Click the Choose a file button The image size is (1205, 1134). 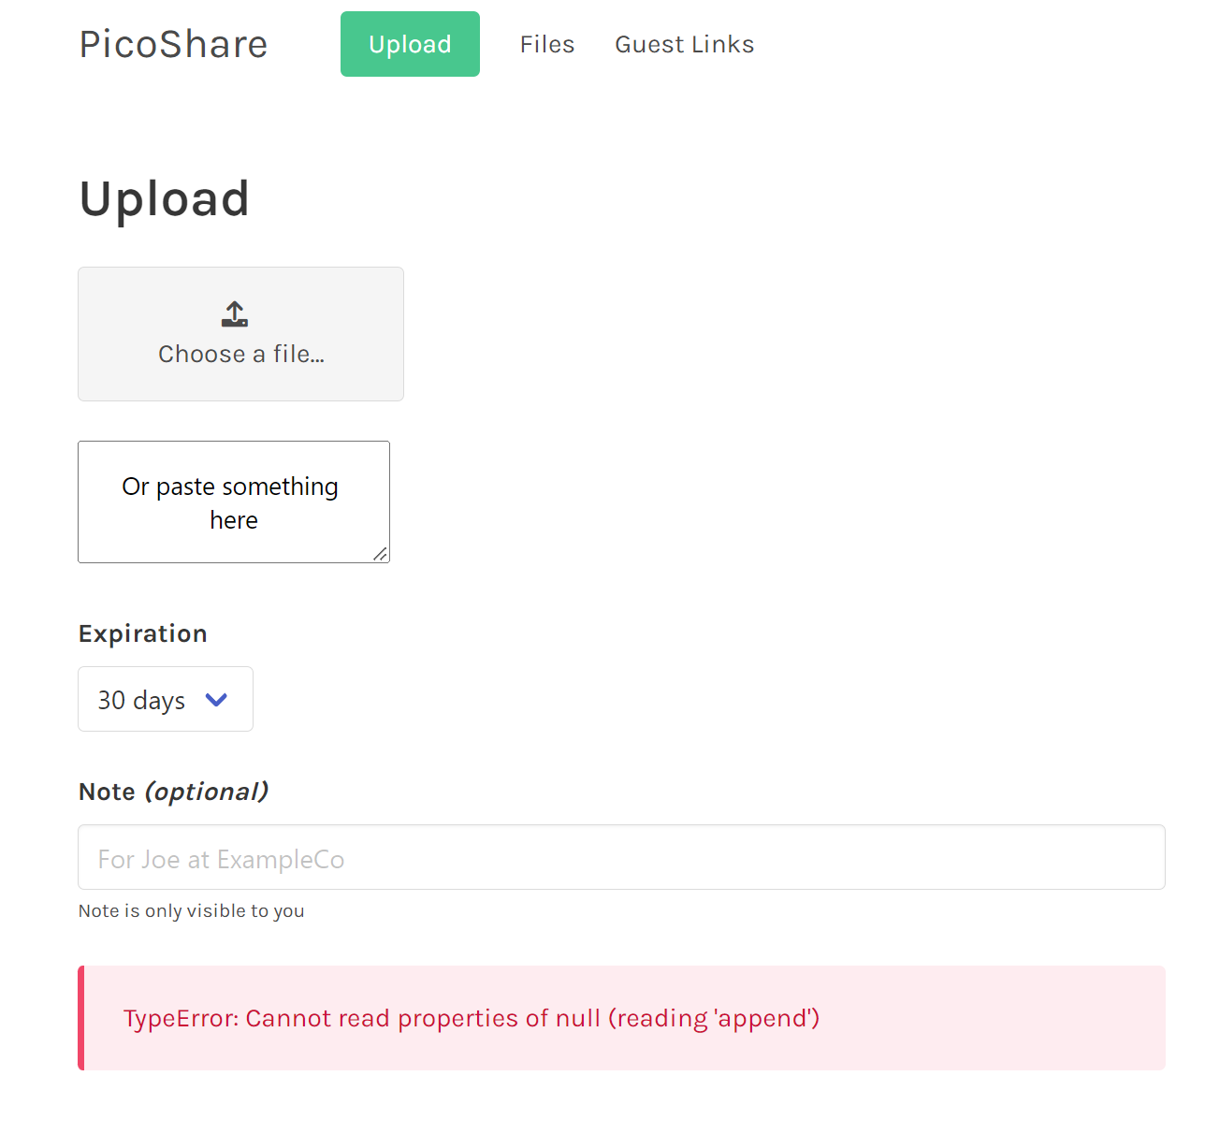click(x=240, y=334)
